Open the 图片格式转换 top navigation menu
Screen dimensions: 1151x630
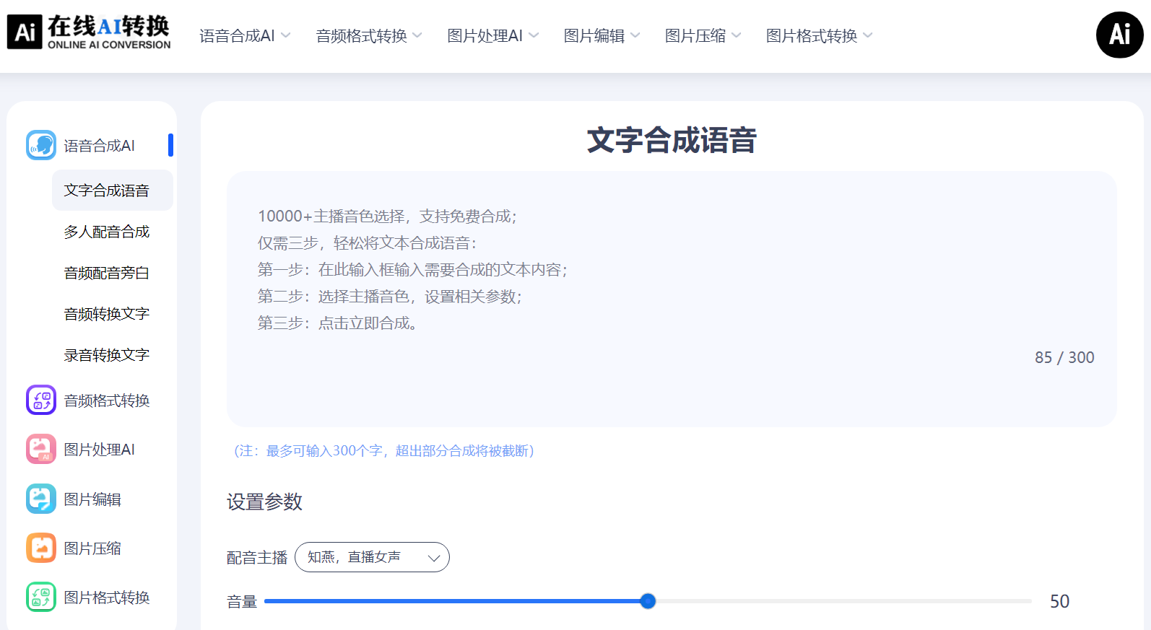[819, 36]
